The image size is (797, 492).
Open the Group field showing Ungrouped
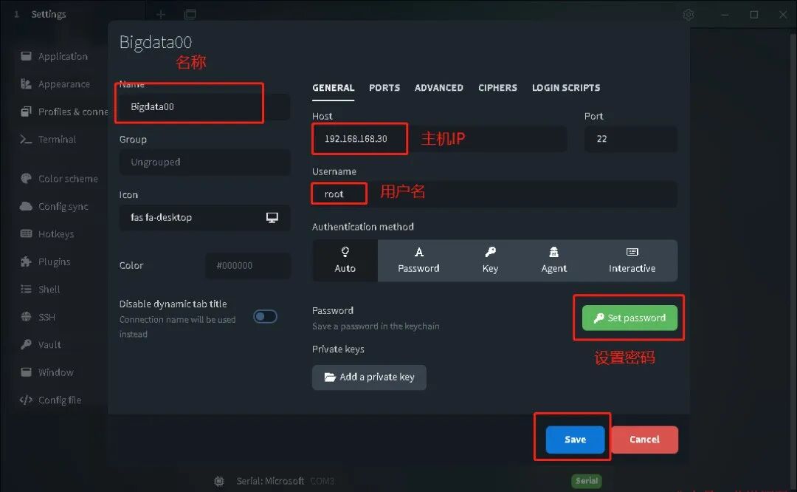pos(205,163)
